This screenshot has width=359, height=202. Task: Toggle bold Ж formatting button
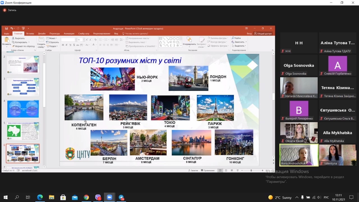[63, 45]
